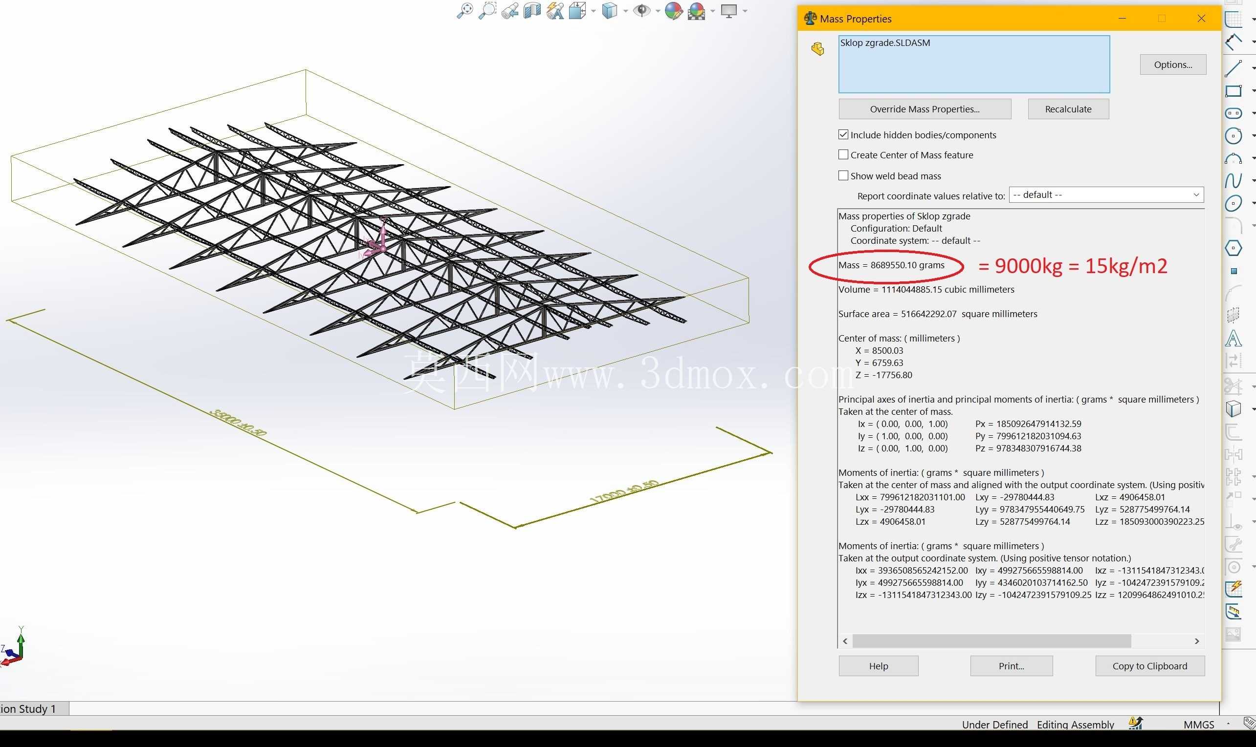Expand the Display Style dropdown arrow
This screenshot has height=747, width=1256.
tap(625, 11)
